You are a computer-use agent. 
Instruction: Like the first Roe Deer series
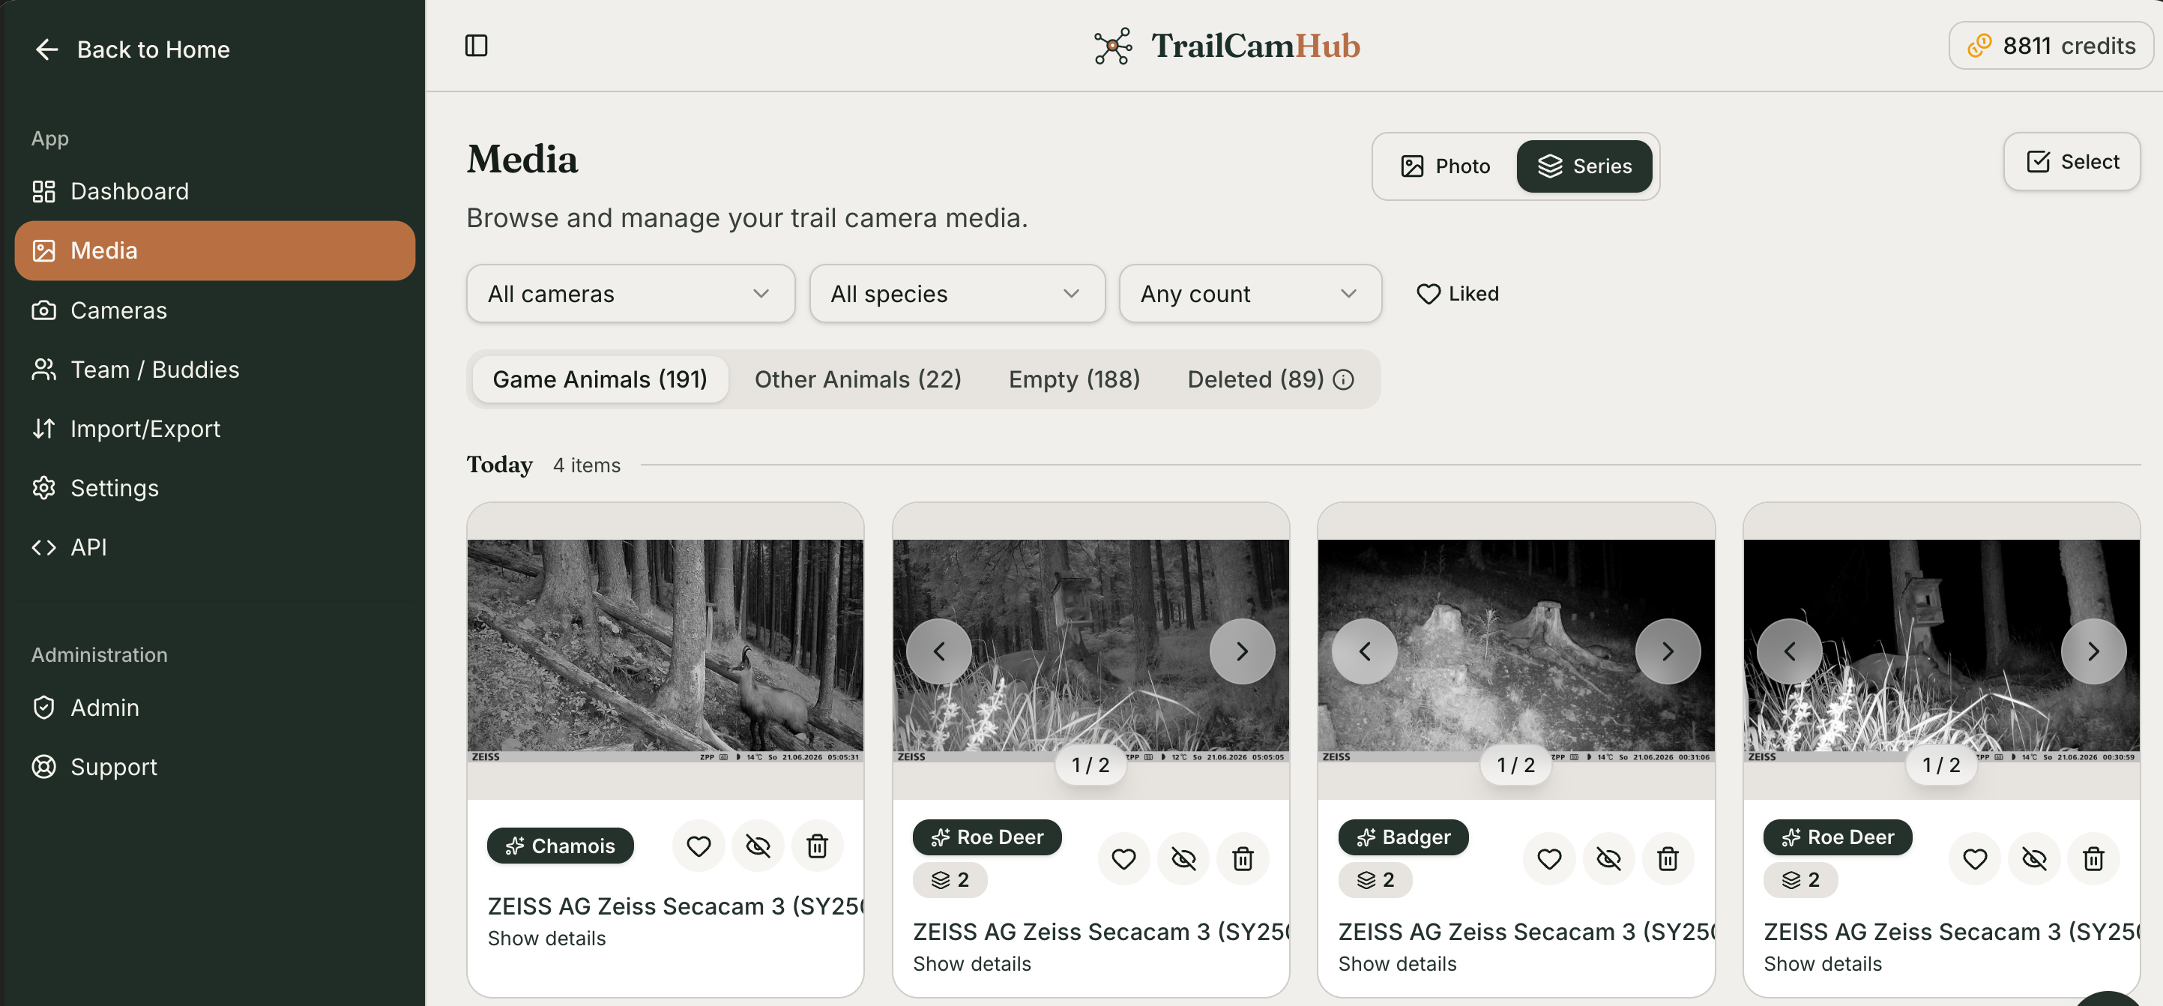point(1123,858)
